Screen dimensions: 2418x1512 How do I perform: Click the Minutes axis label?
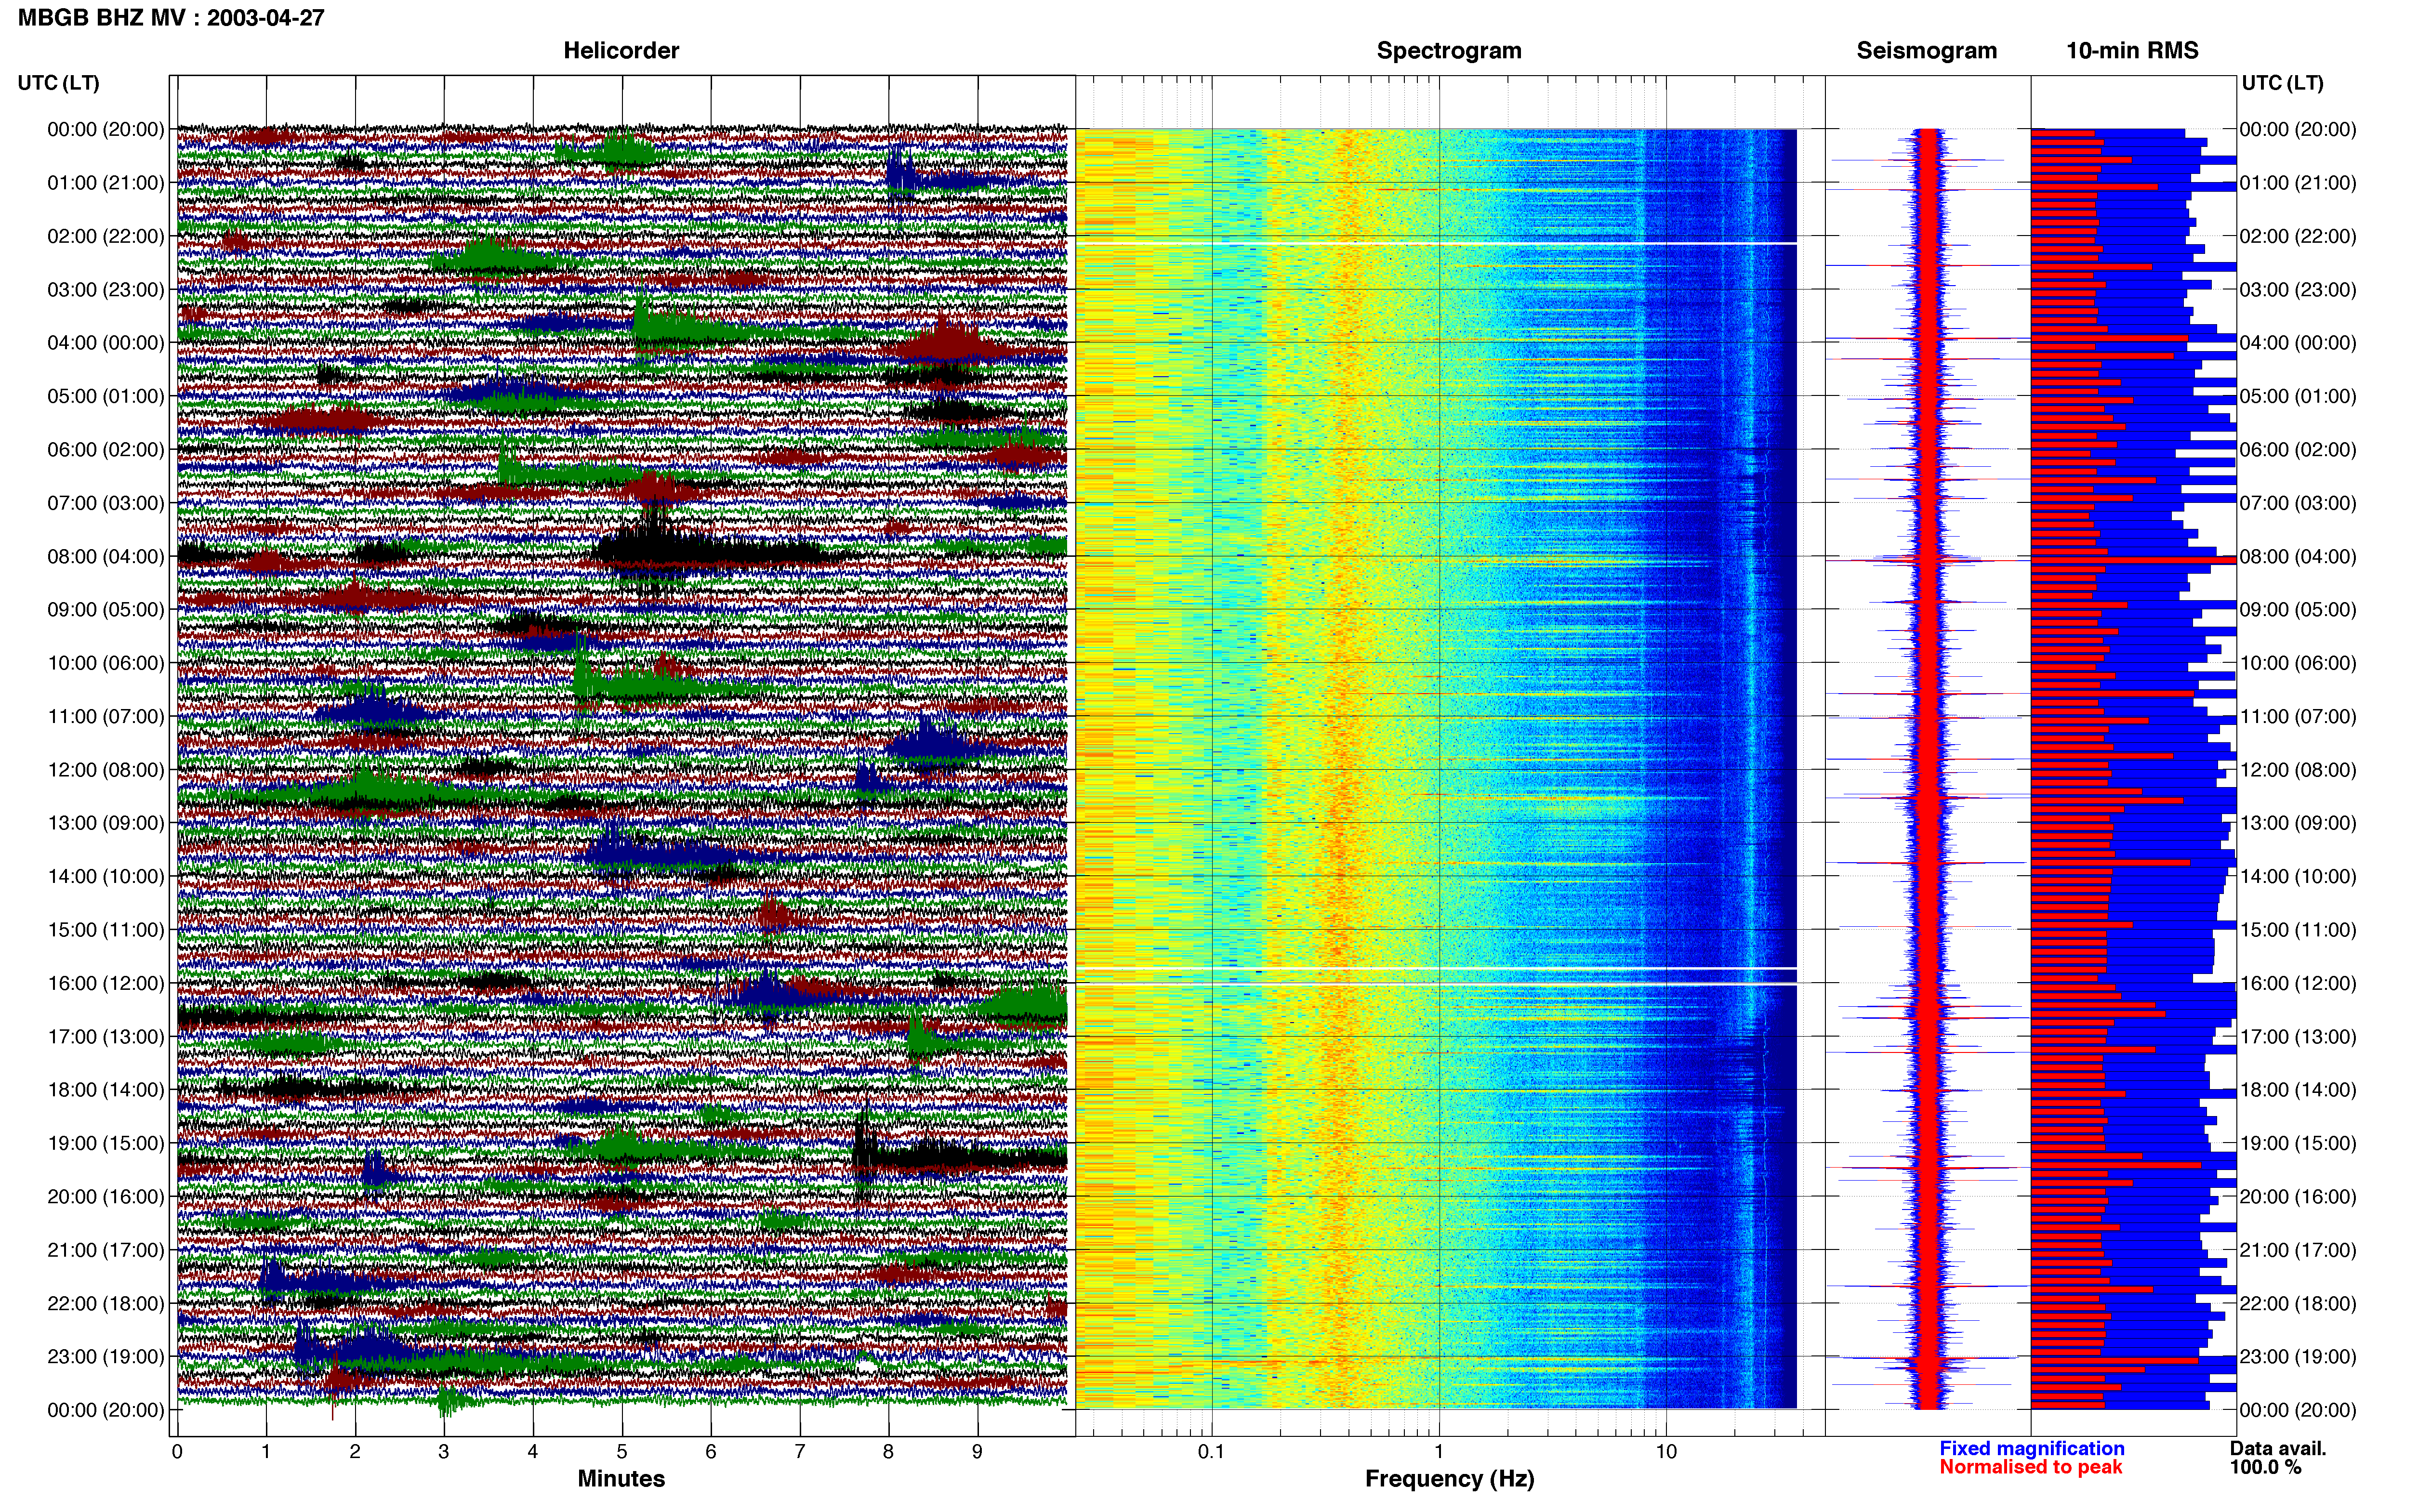[621, 1479]
